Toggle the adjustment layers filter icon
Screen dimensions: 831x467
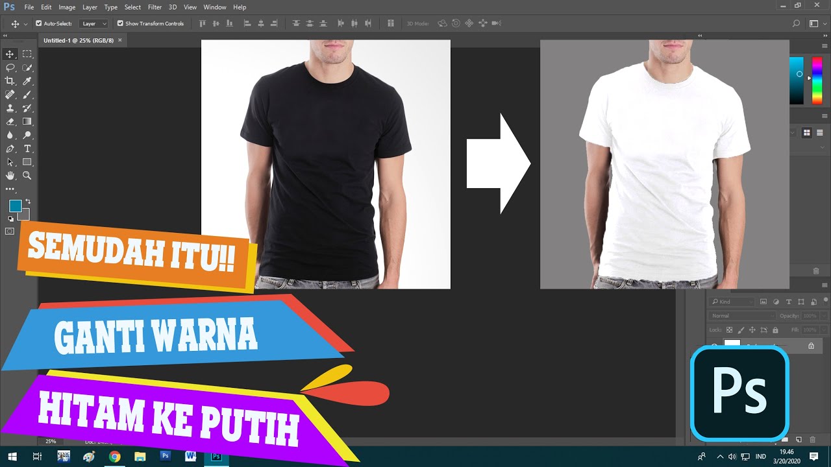tap(776, 302)
